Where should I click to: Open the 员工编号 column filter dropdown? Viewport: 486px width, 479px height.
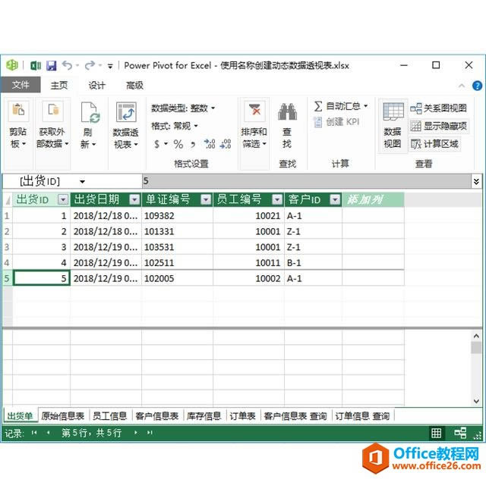pyautogui.click(x=277, y=199)
